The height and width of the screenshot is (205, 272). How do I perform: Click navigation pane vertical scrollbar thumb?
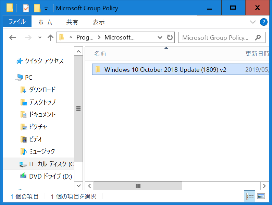[78, 109]
